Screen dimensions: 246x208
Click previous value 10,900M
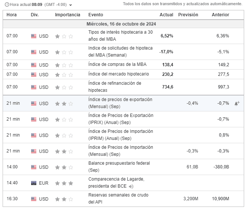point(220,199)
